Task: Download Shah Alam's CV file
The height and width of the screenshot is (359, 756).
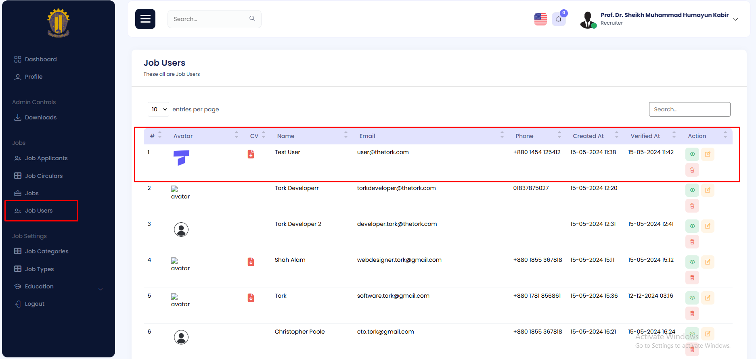Action: coord(251,262)
